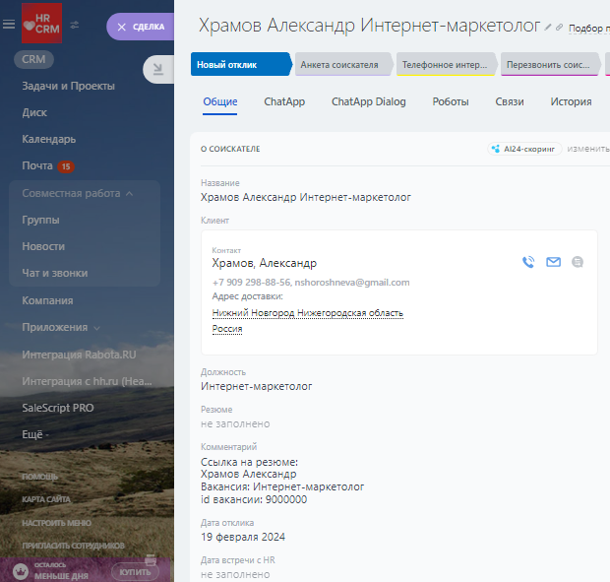Click the hamburger menu icon
Screen dimensions: 610x582
(9, 26)
